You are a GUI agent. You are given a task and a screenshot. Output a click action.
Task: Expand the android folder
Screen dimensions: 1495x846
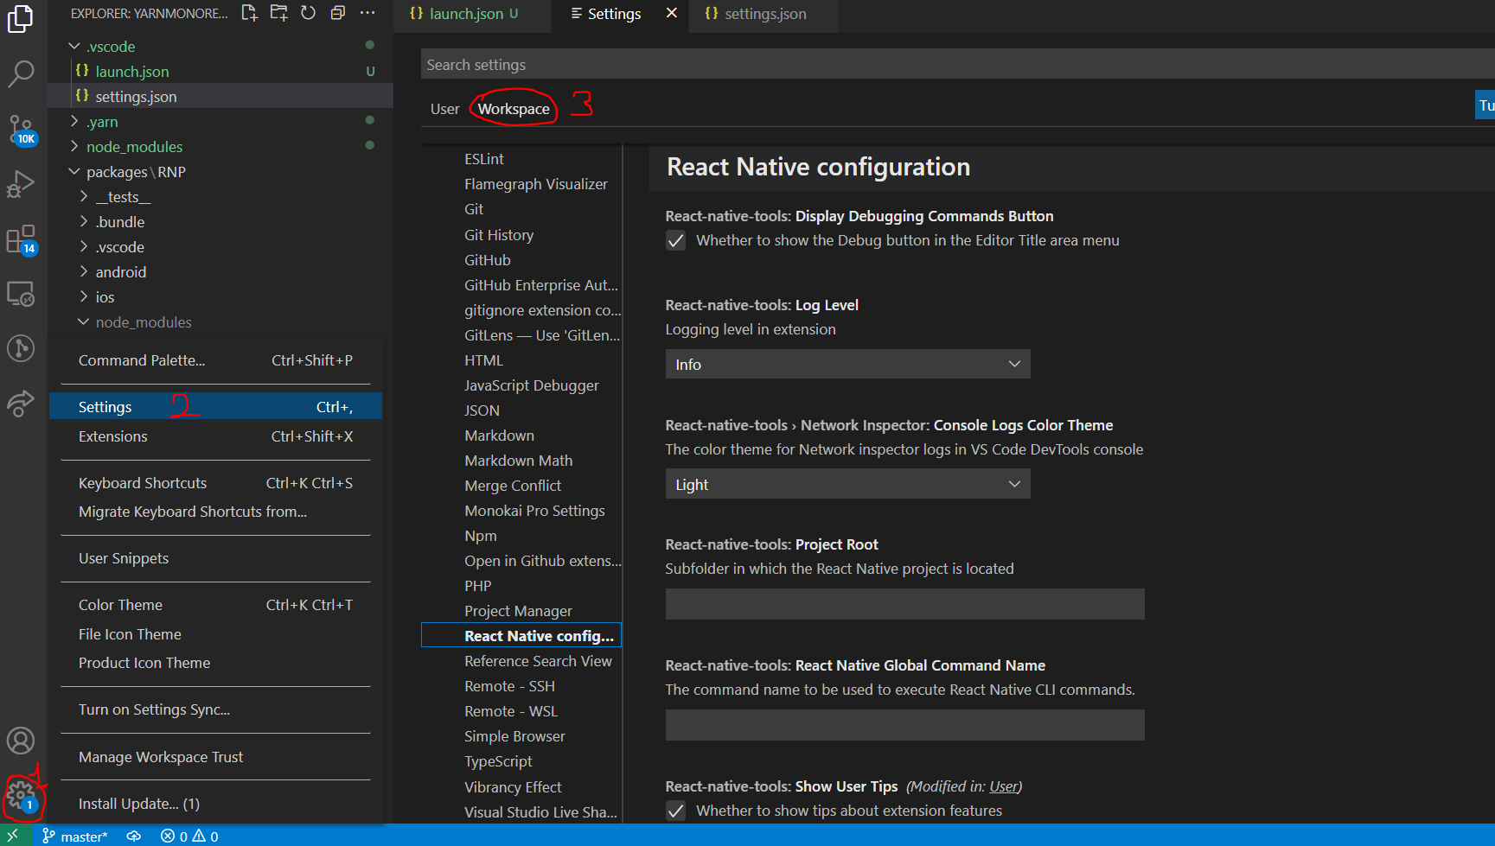pos(220,271)
